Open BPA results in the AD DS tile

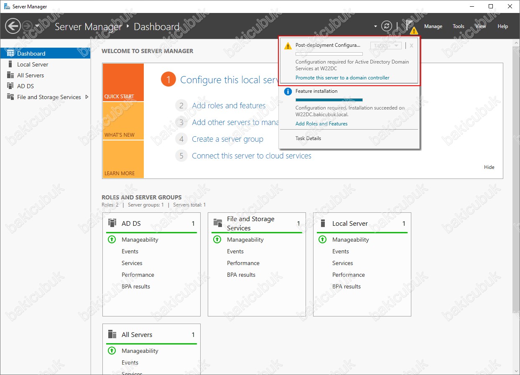tap(136, 286)
